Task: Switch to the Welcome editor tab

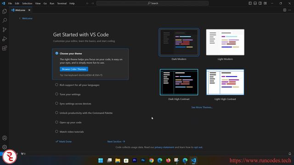Action: point(20,10)
